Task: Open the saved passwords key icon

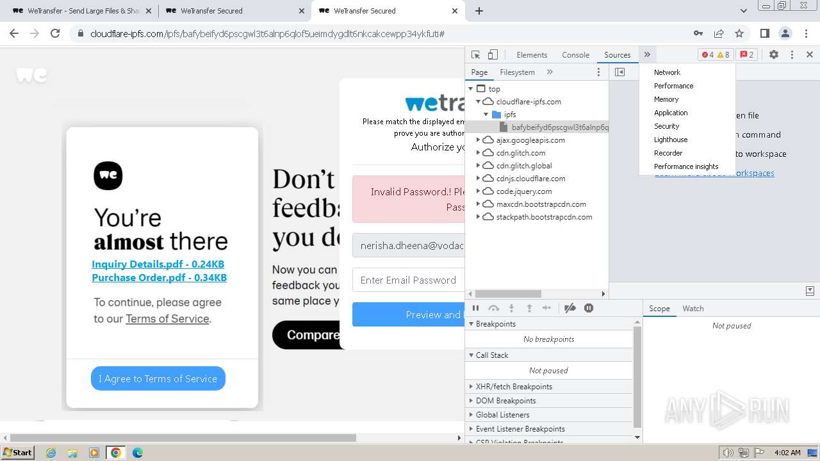Action: pos(698,33)
